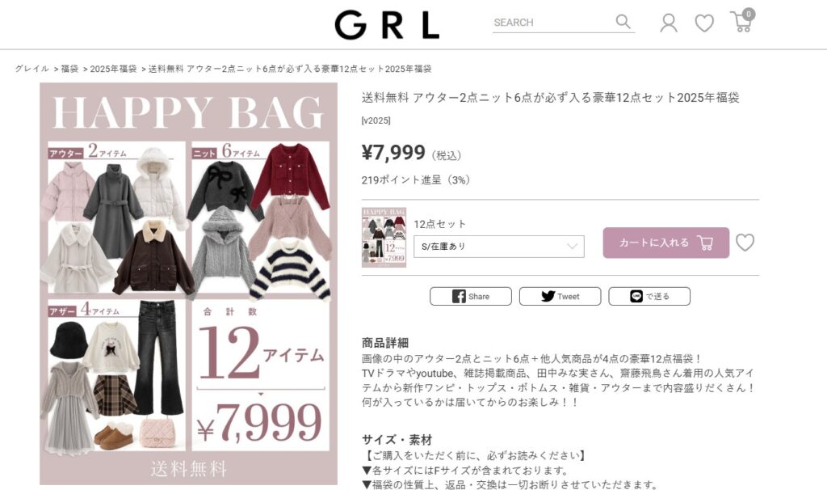Click the large HAPPY BAG product image
Viewport: 827px width, 490px height.
(x=188, y=284)
